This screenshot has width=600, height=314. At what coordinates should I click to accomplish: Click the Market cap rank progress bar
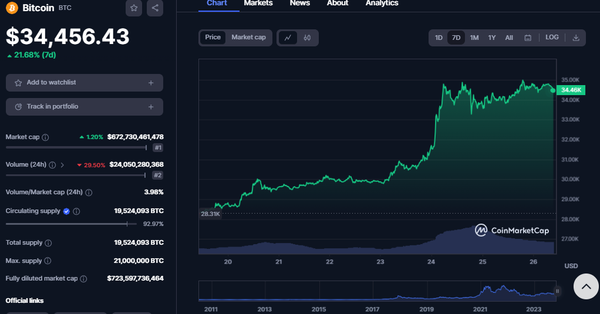[76, 148]
